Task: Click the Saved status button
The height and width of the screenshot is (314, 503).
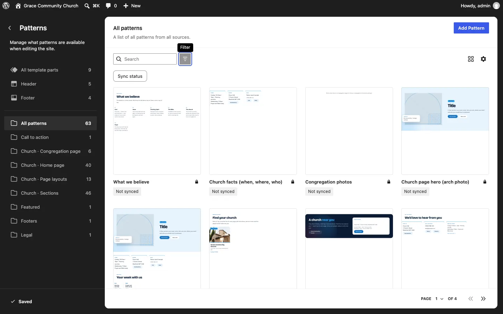Action: pyautogui.click(x=21, y=301)
